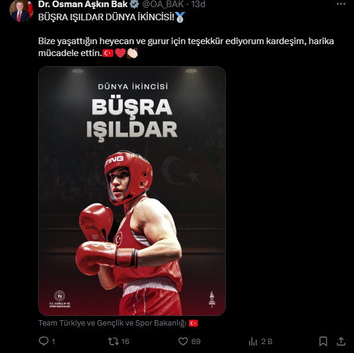Viewport: 354px width, 353px height.
Task: Open the @OA_BAK handle link
Action: (x=163, y=4)
